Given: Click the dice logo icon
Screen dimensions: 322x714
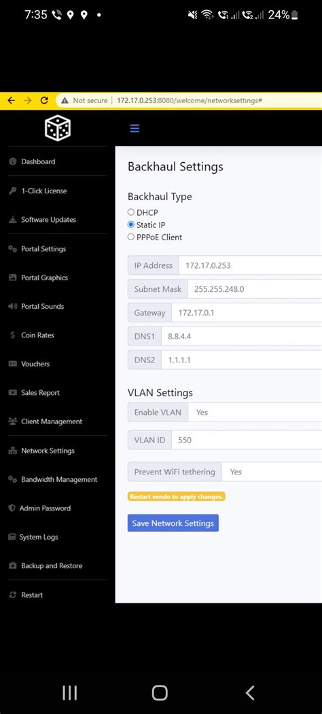Looking at the screenshot, I should pyautogui.click(x=58, y=128).
